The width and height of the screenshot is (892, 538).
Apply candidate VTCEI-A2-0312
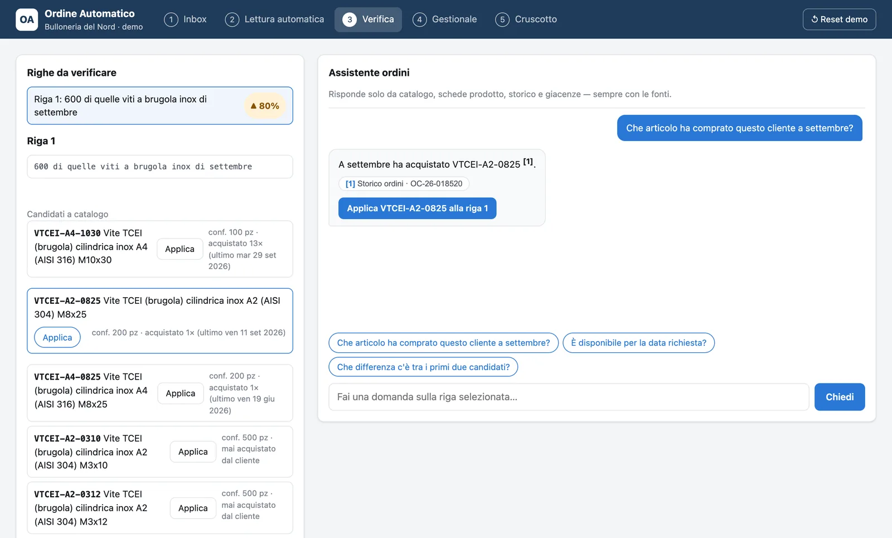point(193,508)
